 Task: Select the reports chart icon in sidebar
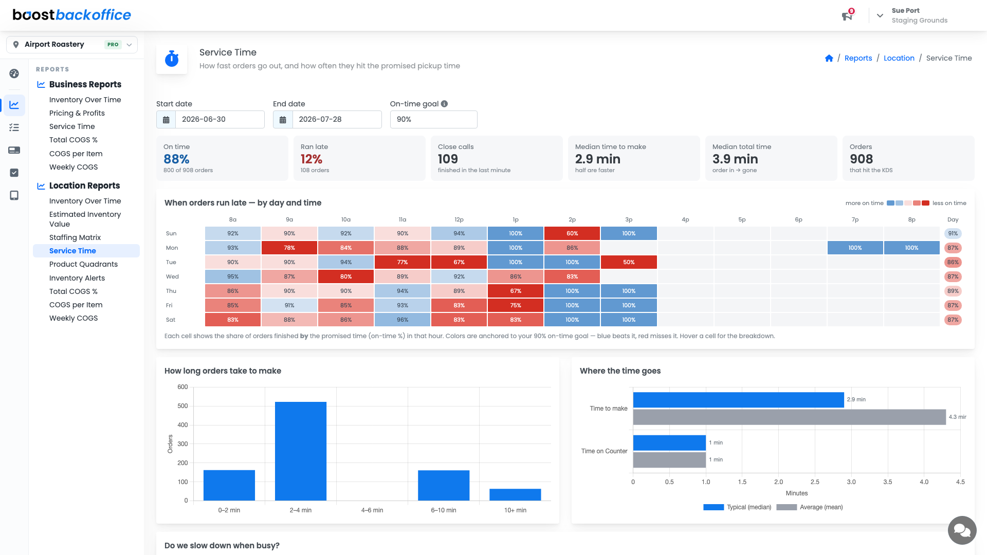(x=14, y=105)
